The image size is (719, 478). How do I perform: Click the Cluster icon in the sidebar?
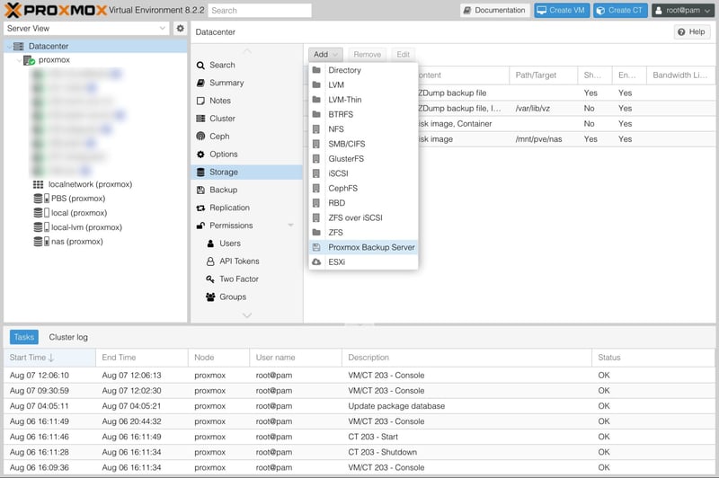click(x=201, y=119)
